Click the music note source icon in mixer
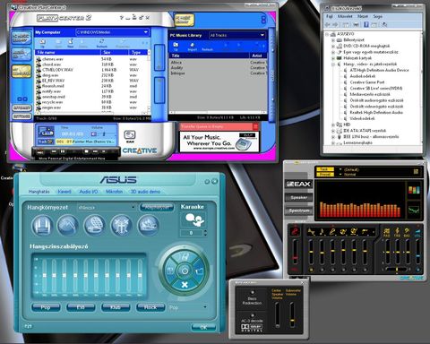This screenshot has width=430, height=344. pos(322,232)
